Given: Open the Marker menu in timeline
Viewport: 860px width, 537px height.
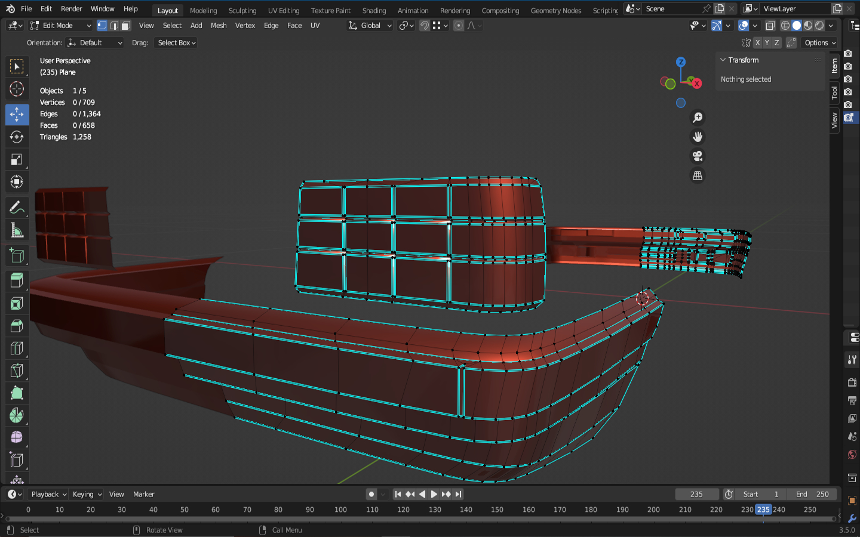Looking at the screenshot, I should point(143,494).
